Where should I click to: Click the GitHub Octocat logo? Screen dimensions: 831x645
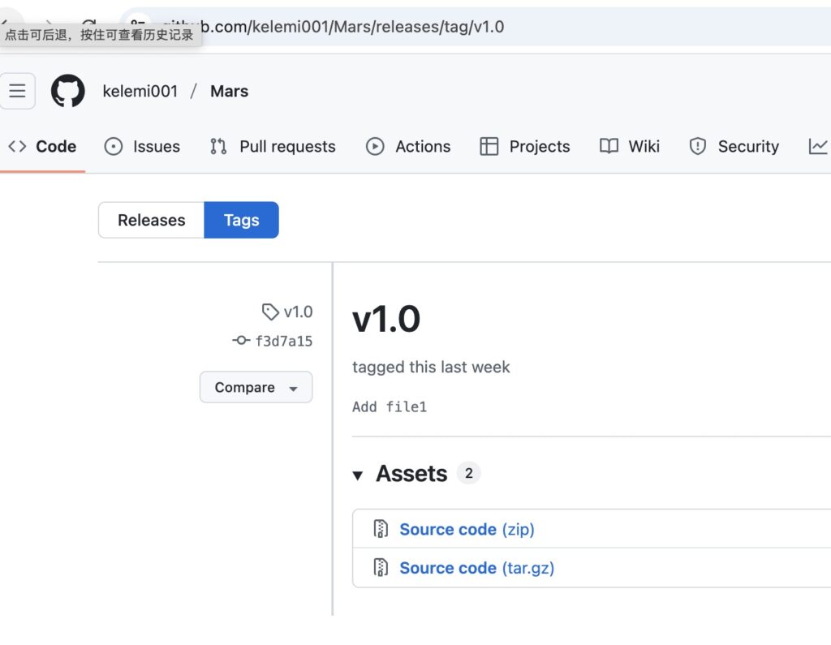tap(68, 91)
